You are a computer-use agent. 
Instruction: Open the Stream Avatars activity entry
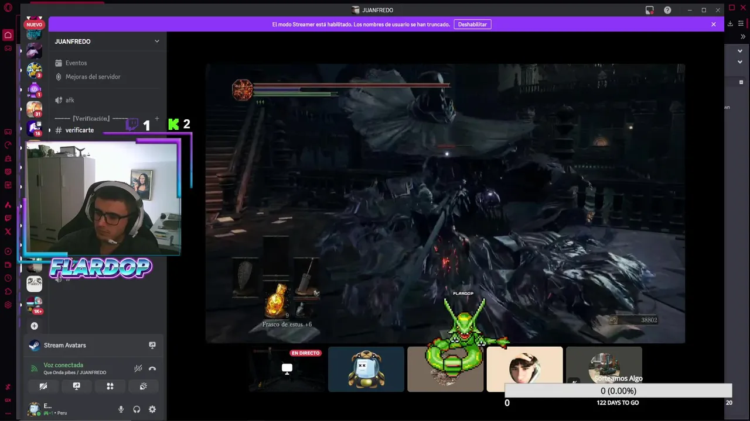click(x=64, y=345)
